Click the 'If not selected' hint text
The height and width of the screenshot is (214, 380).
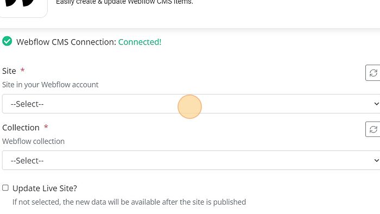(129, 202)
